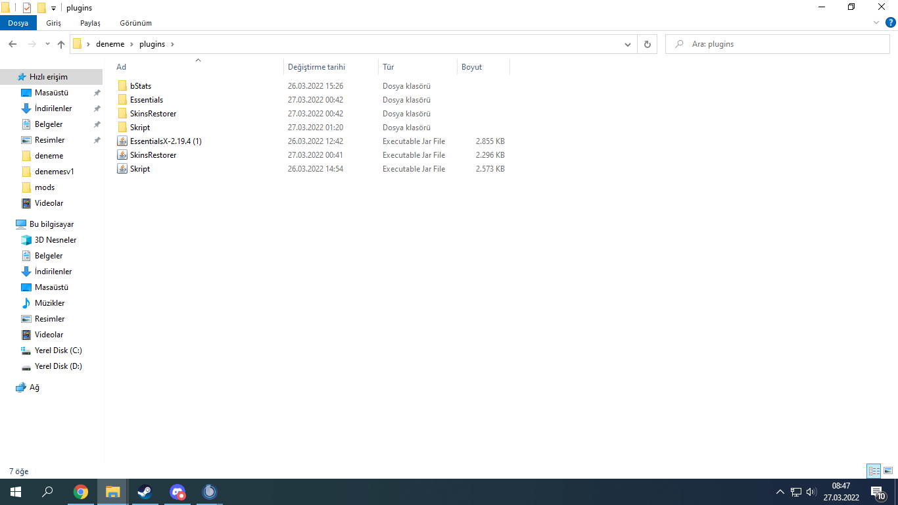The width and height of the screenshot is (898, 505).
Task: Switch to details view layout button
Action: 874,471
